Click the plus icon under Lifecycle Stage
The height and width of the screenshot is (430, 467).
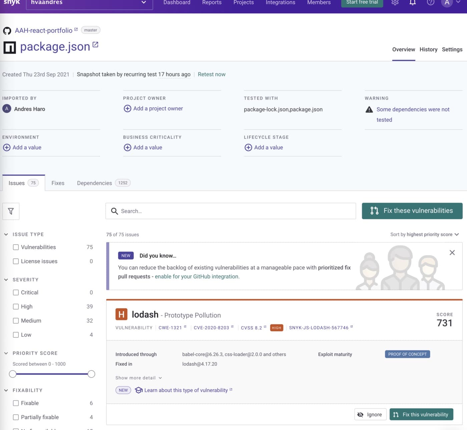[248, 148]
